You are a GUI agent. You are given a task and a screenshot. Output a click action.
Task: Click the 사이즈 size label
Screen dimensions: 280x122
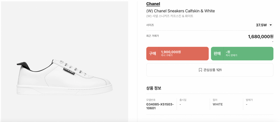click(150, 25)
